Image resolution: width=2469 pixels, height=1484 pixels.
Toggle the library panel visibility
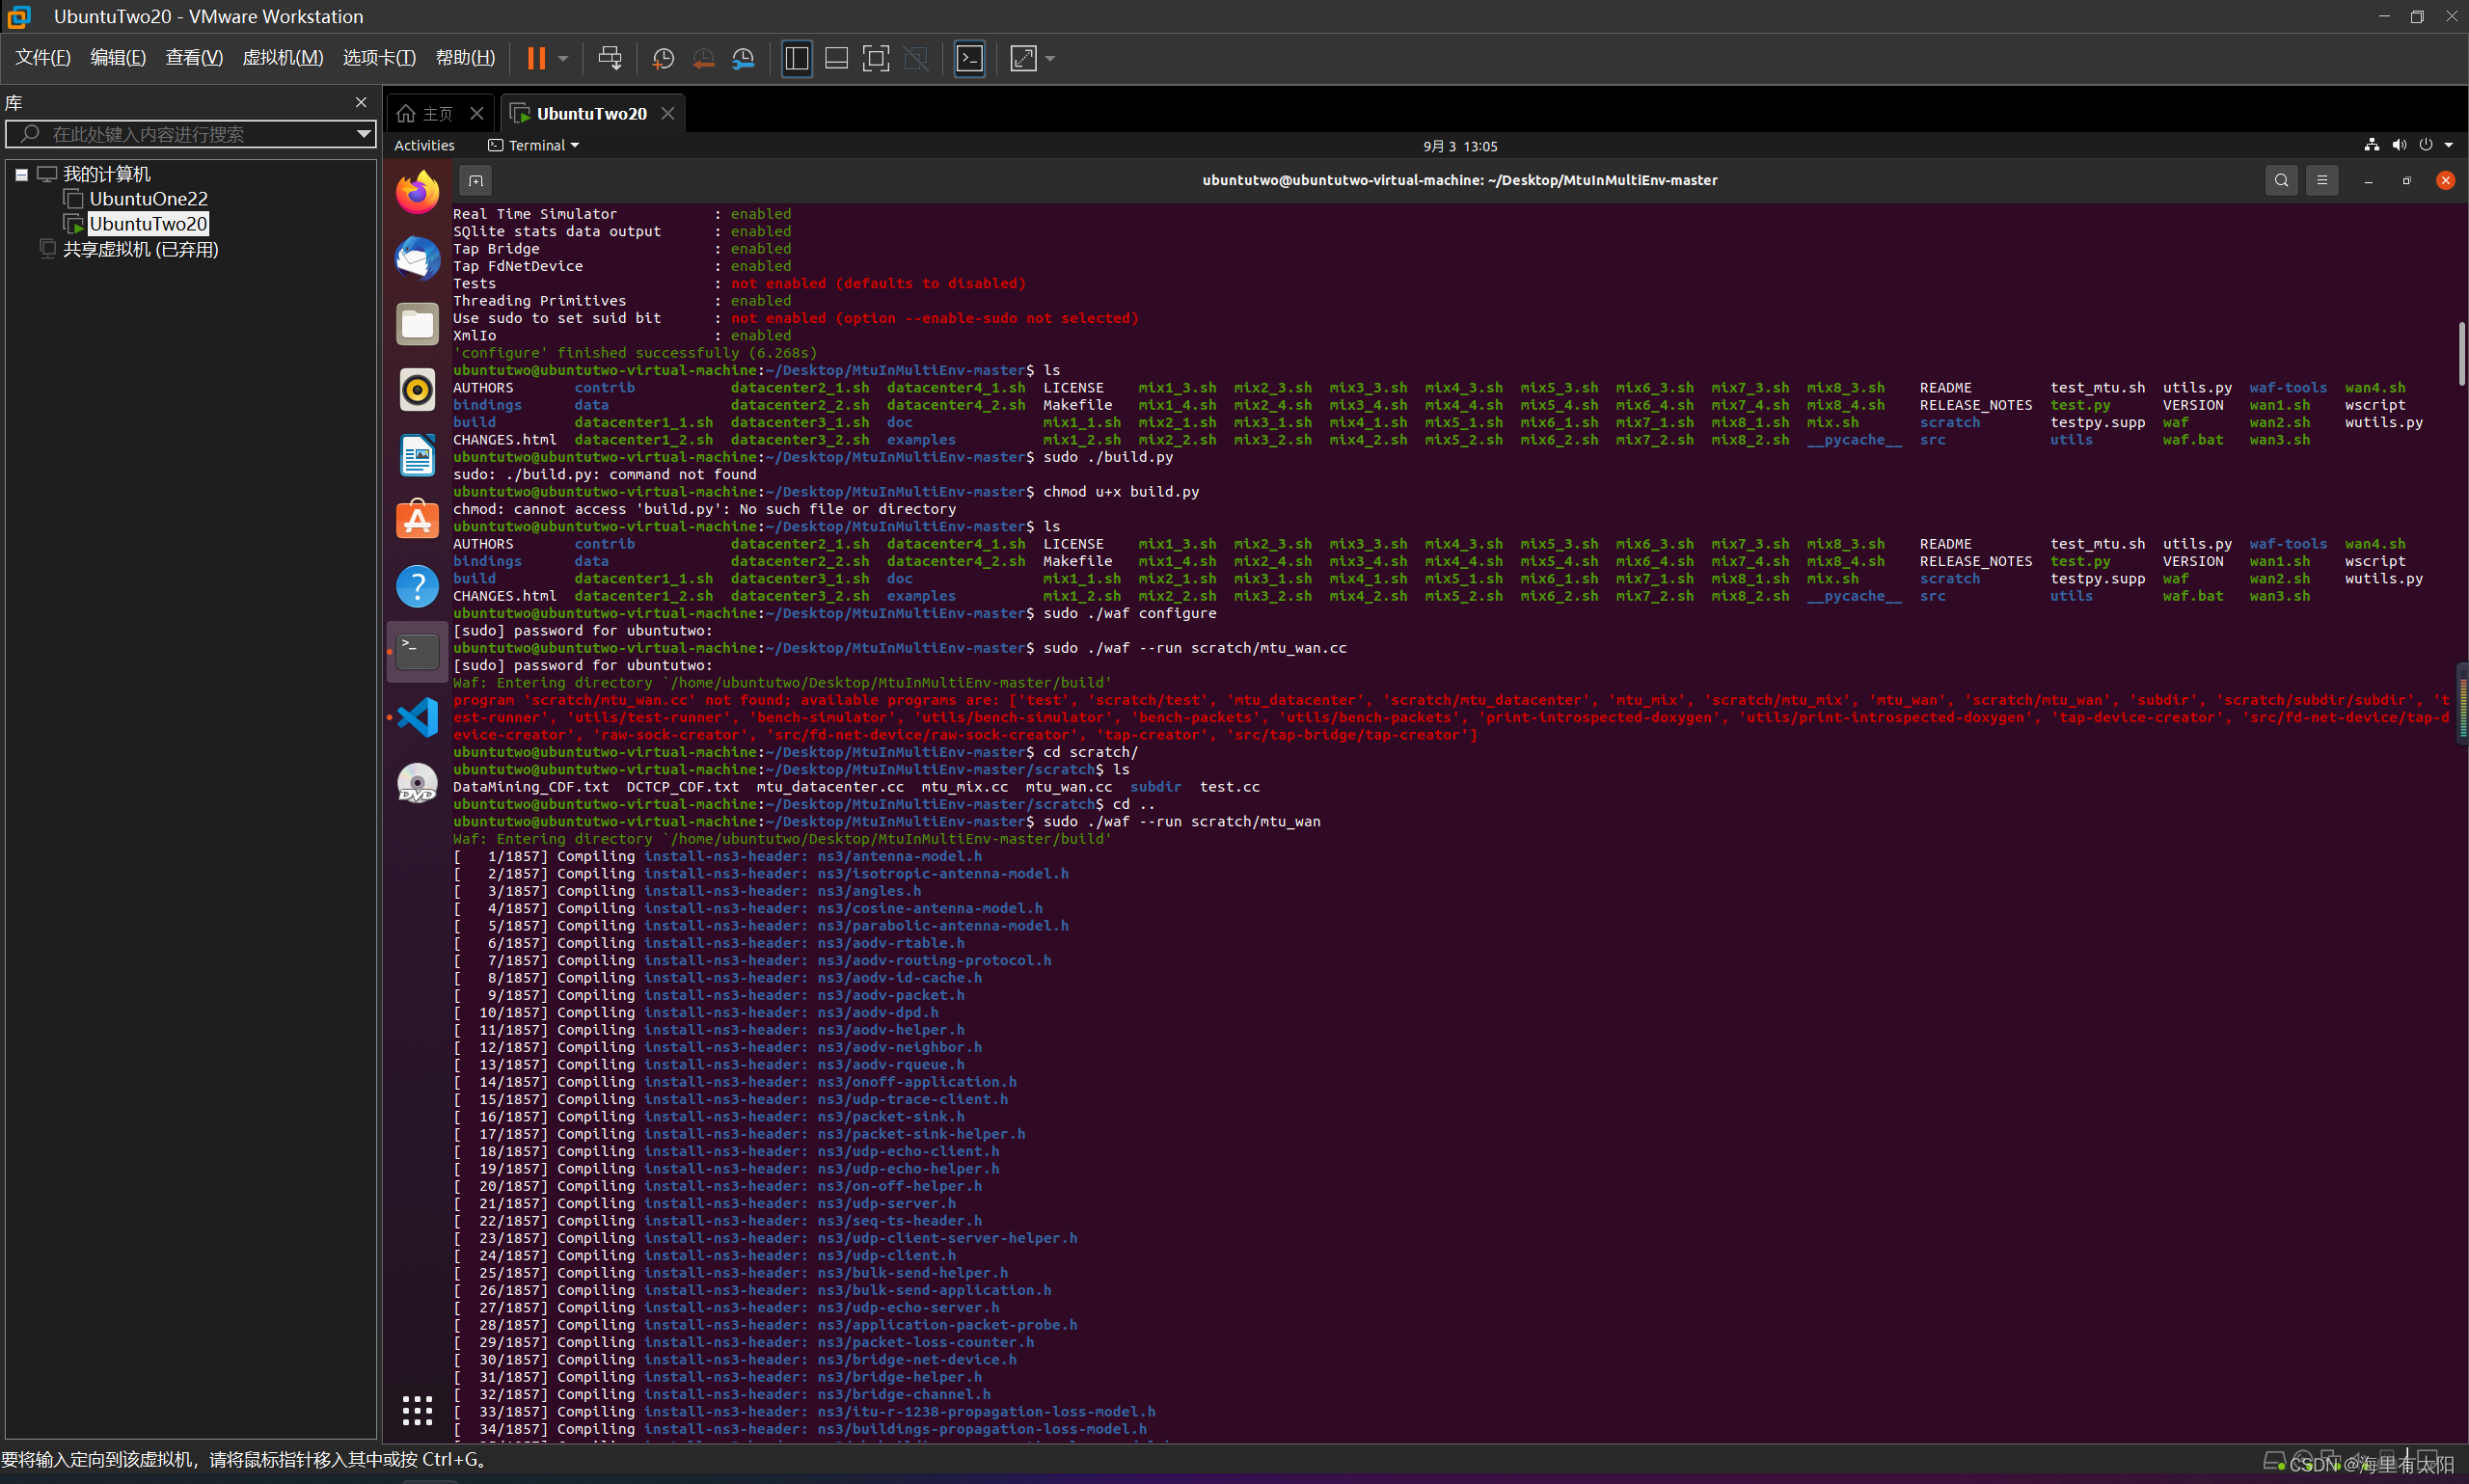pos(796,58)
